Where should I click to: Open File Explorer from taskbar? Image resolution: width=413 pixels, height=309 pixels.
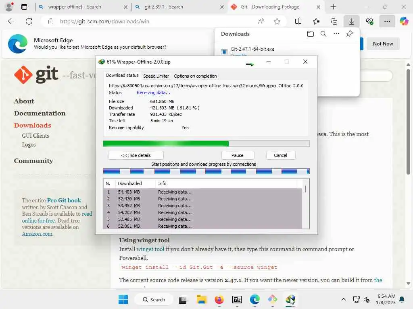click(x=202, y=299)
